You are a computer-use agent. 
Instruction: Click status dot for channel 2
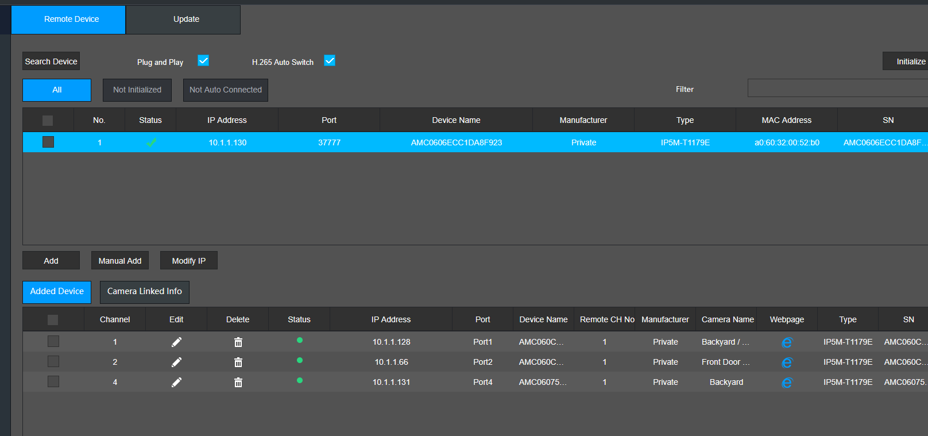pos(300,361)
